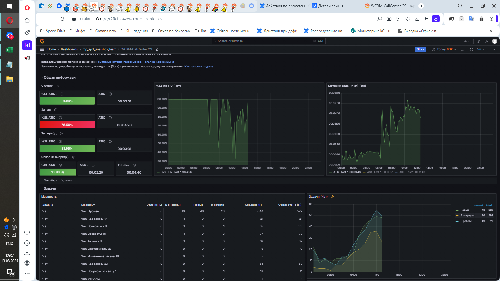Show more bookmarks with double chevron

[491, 31]
